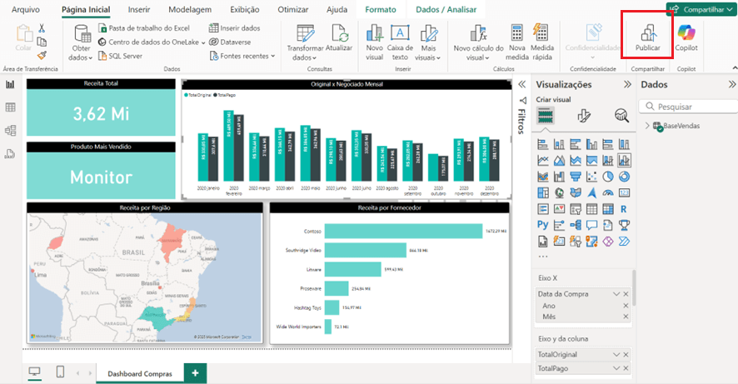738x384 pixels.
Task: Open the Dataverse connector
Action: (230, 42)
